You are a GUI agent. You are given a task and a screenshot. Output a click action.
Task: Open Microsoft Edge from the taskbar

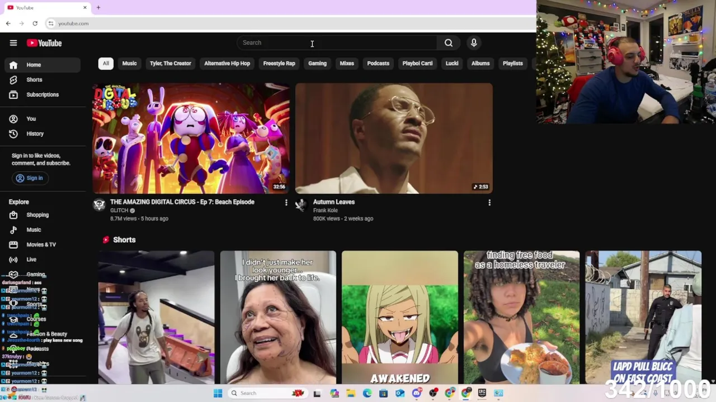coord(367,393)
